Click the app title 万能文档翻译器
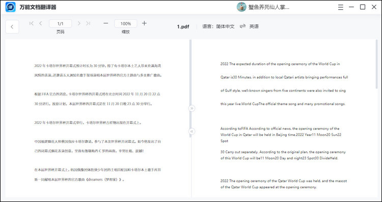 tap(38, 7)
